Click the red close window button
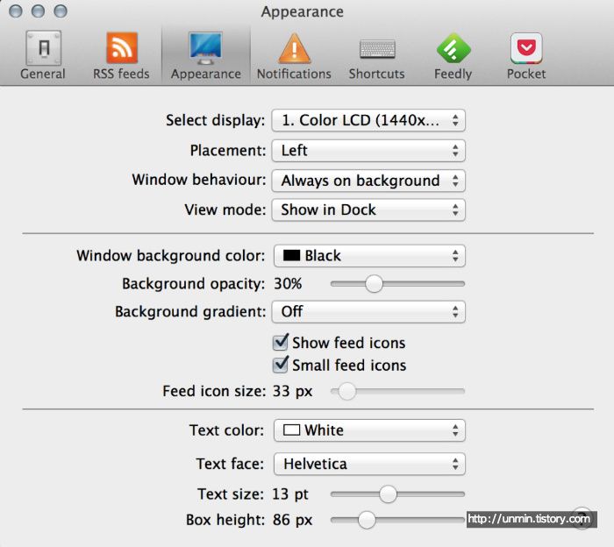This screenshot has width=614, height=547. point(15,11)
